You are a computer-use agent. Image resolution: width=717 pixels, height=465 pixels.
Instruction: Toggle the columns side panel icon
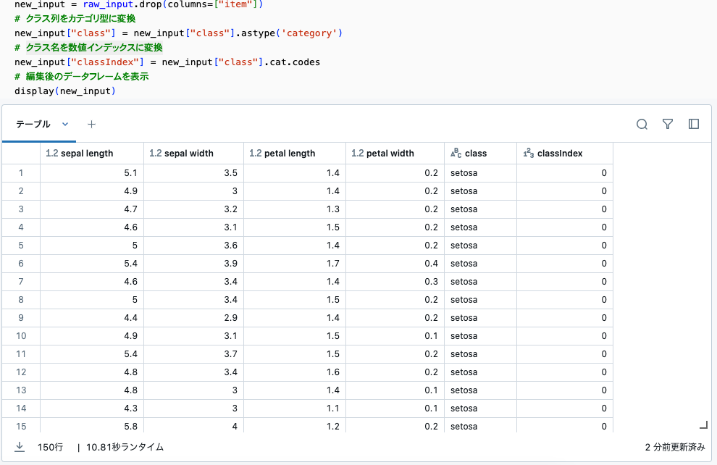(x=694, y=124)
